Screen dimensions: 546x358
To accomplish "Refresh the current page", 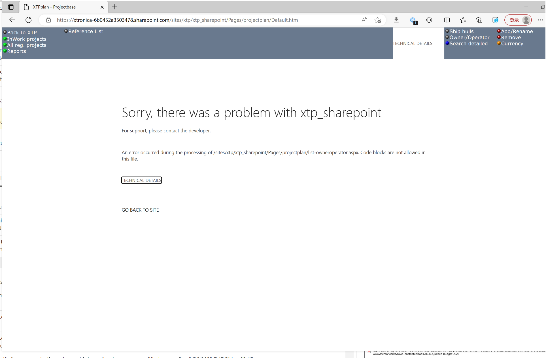I will [29, 20].
